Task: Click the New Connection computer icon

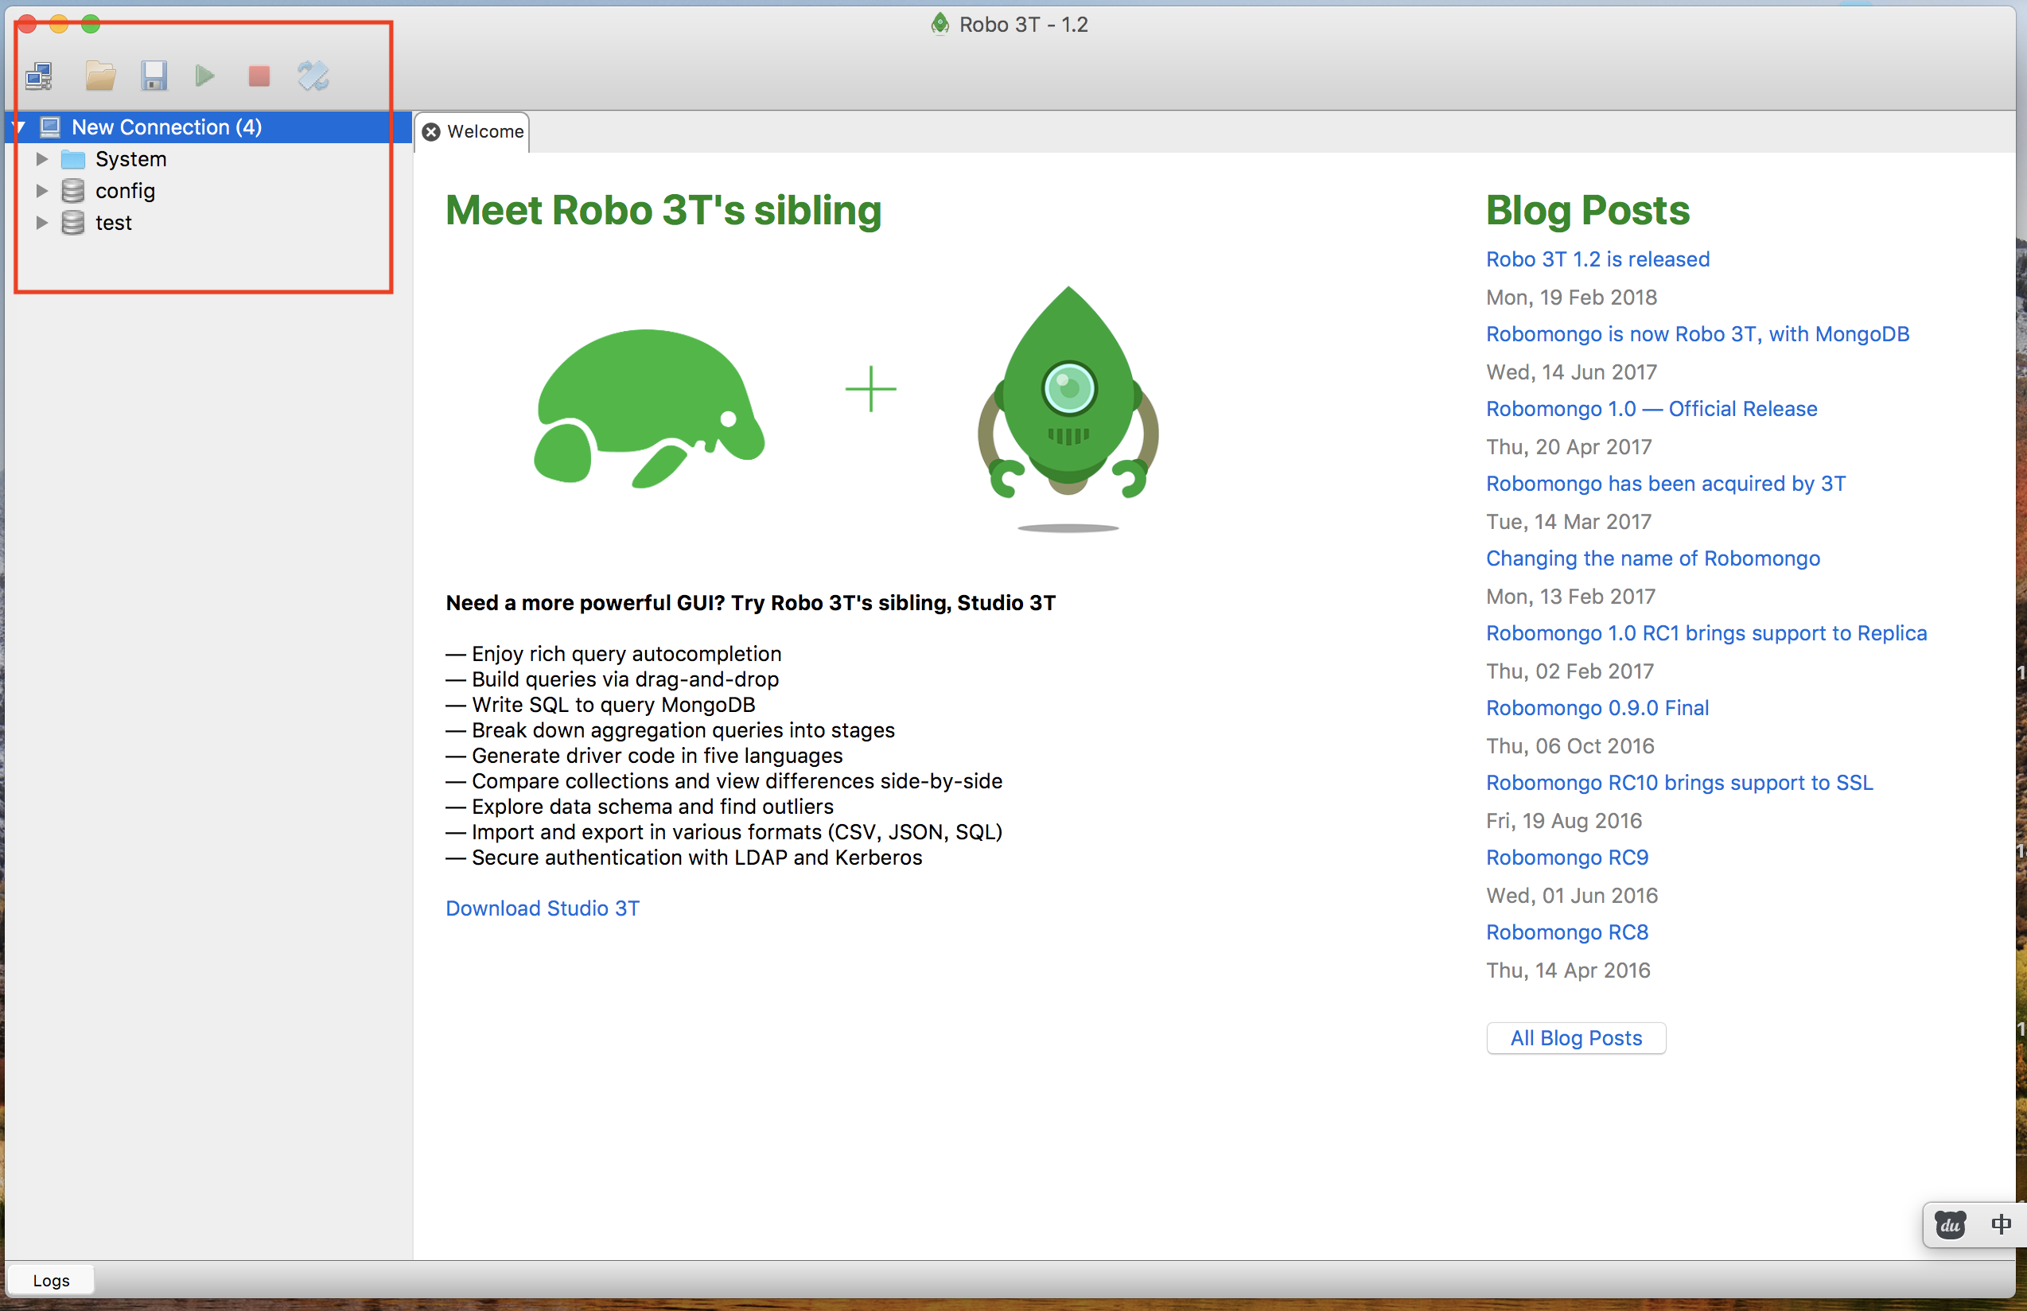Action: click(x=50, y=126)
